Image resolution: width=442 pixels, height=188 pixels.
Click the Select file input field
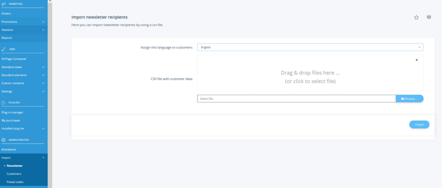click(297, 99)
